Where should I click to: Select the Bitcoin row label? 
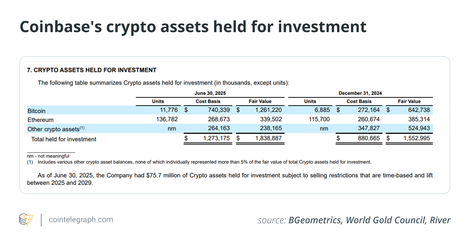(x=37, y=111)
